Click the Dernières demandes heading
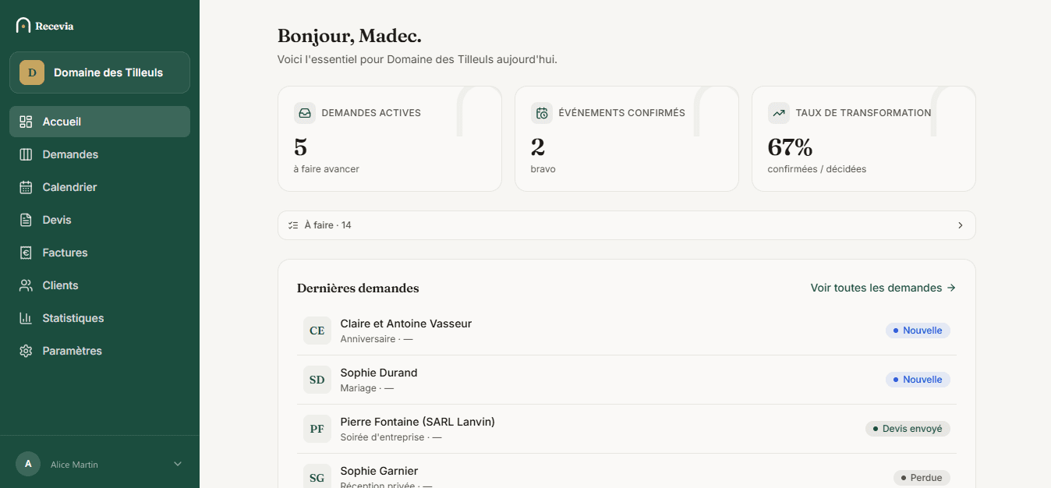 [358, 288]
